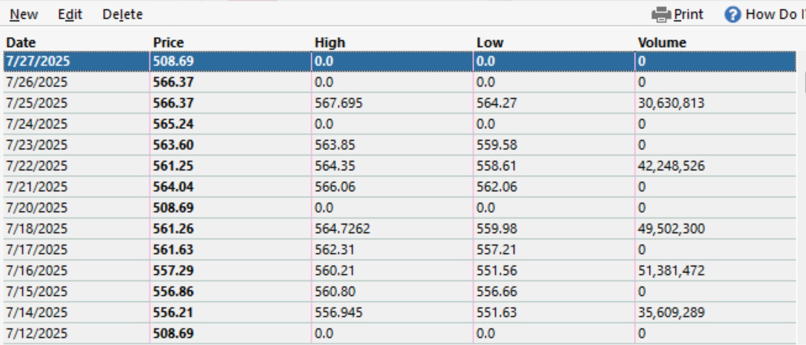Click the Print text button
This screenshot has width=806, height=345.
click(x=688, y=15)
